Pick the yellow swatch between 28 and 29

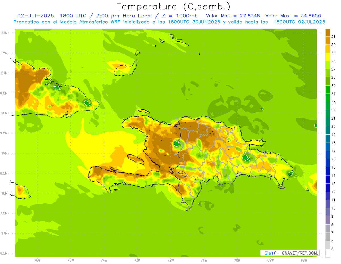click(328, 57)
